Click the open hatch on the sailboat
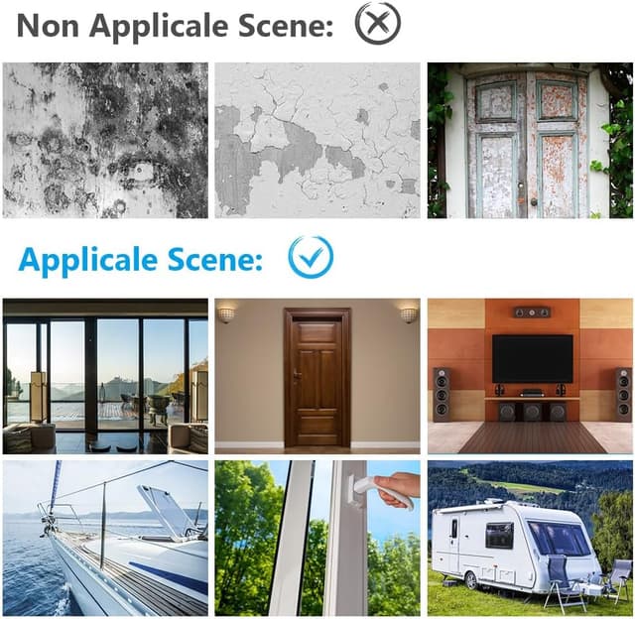 (166, 509)
